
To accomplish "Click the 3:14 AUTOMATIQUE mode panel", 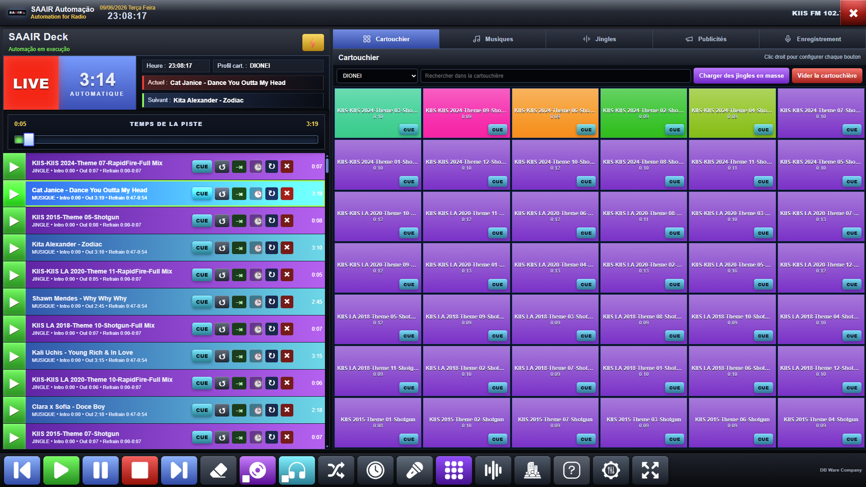I will (x=97, y=83).
